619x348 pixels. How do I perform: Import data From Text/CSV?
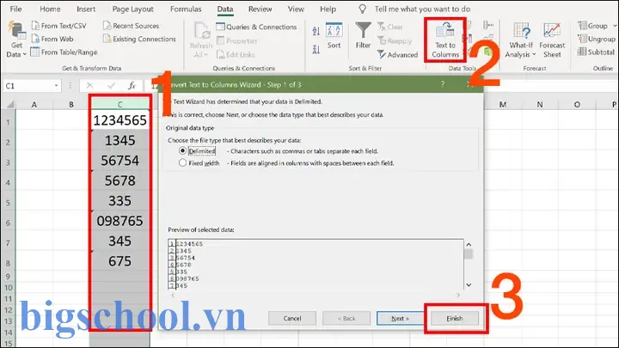(58, 26)
